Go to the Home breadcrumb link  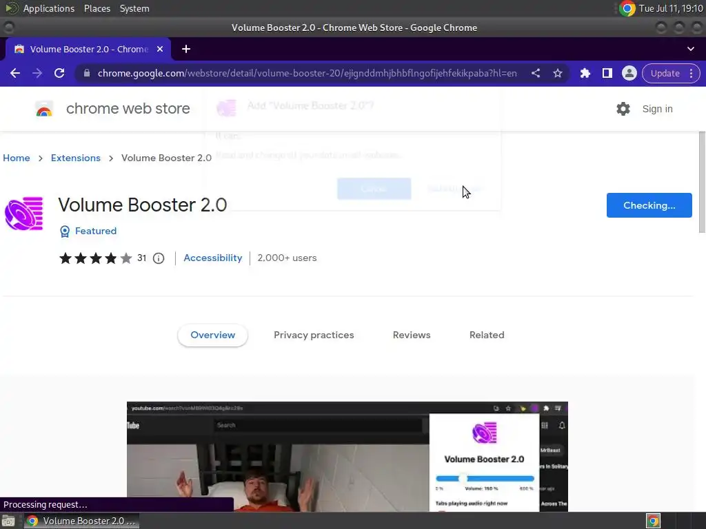point(17,158)
